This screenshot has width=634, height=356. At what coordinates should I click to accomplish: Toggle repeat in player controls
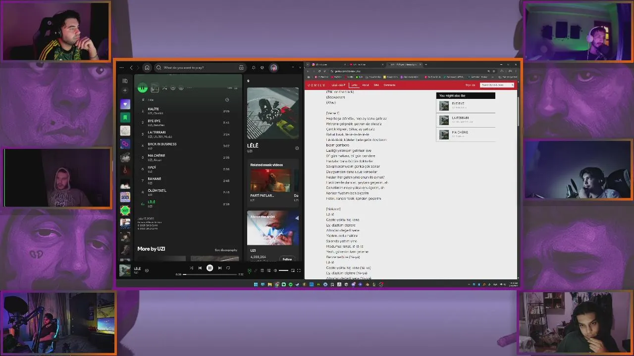228,268
